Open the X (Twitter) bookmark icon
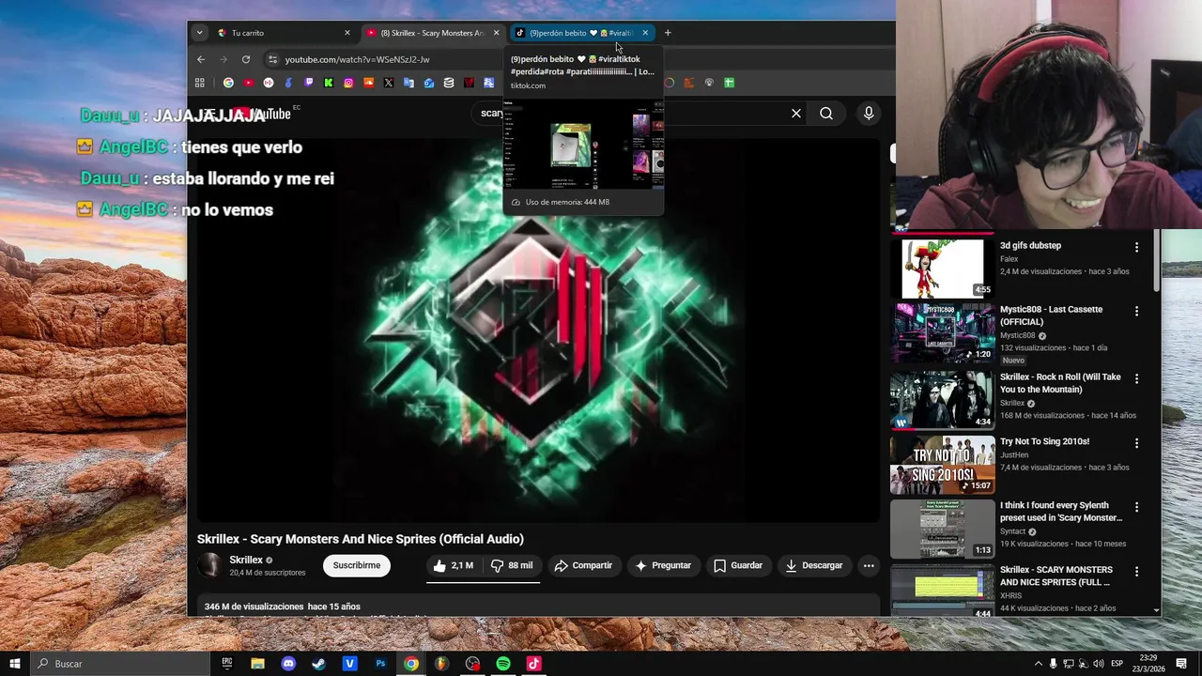1202x676 pixels. pos(389,83)
